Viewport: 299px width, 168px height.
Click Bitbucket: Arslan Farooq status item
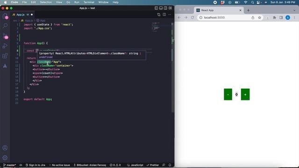click(x=90, y=165)
